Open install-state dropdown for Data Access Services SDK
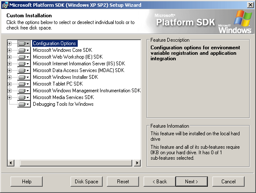This screenshot has height=193, width=256. (24, 70)
